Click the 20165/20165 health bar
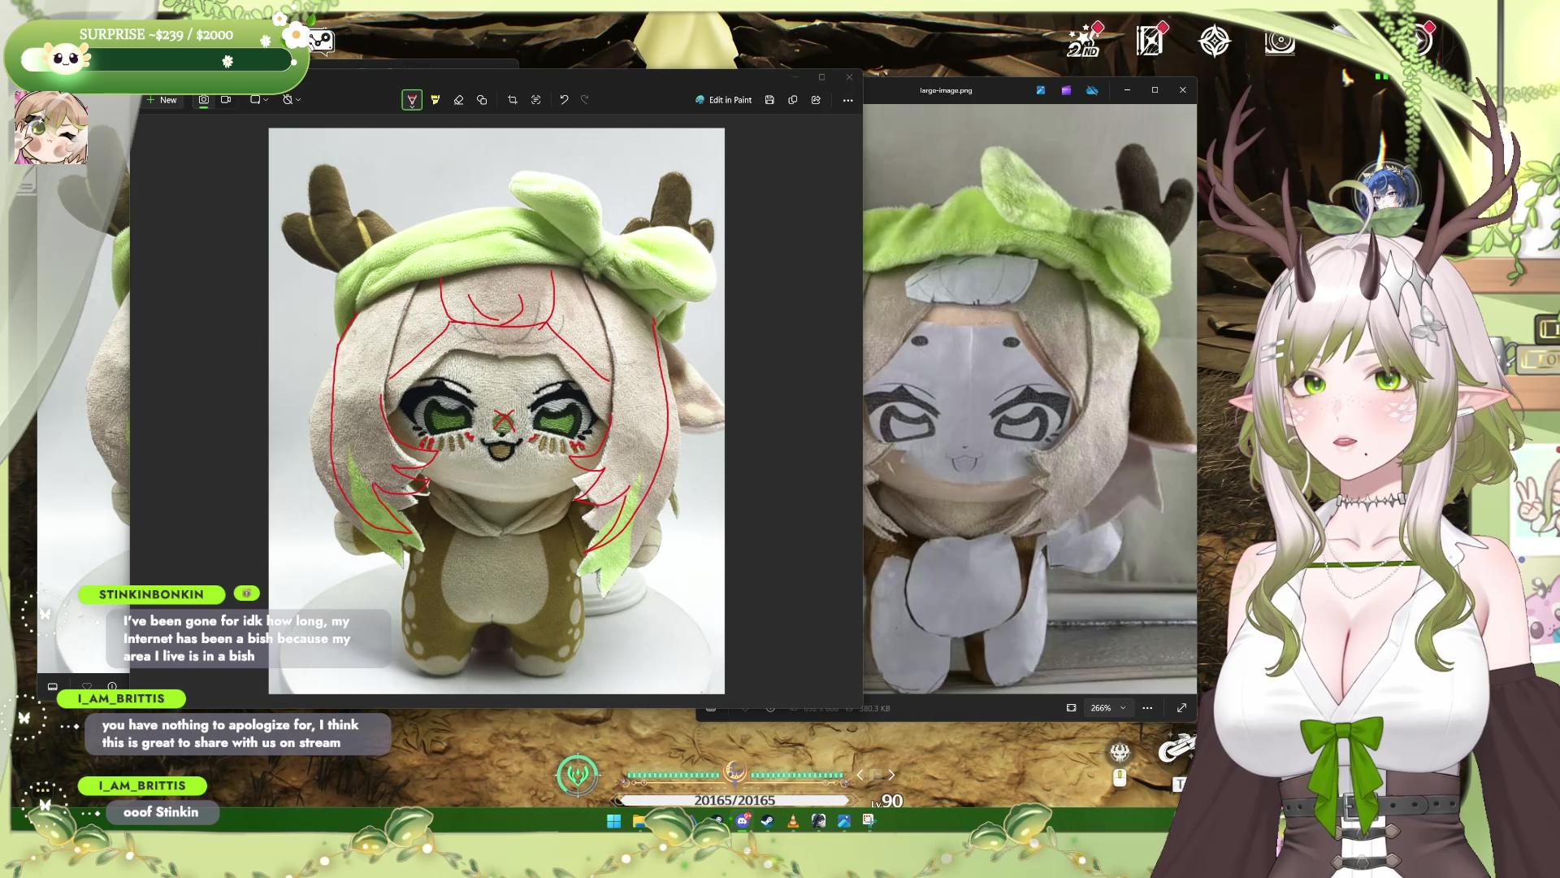 [x=734, y=801]
